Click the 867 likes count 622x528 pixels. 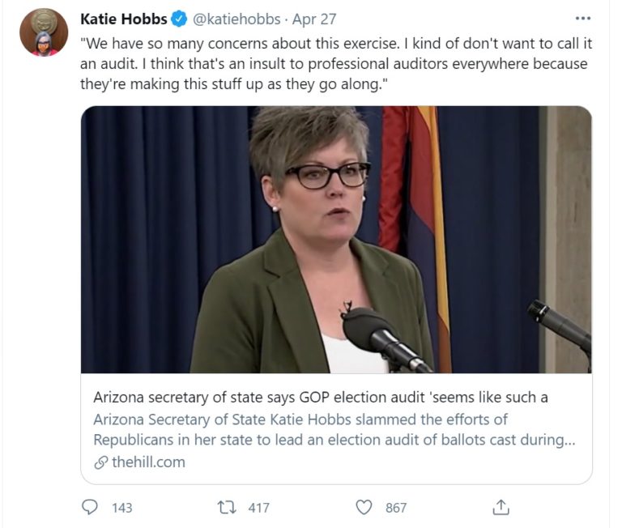[395, 508]
